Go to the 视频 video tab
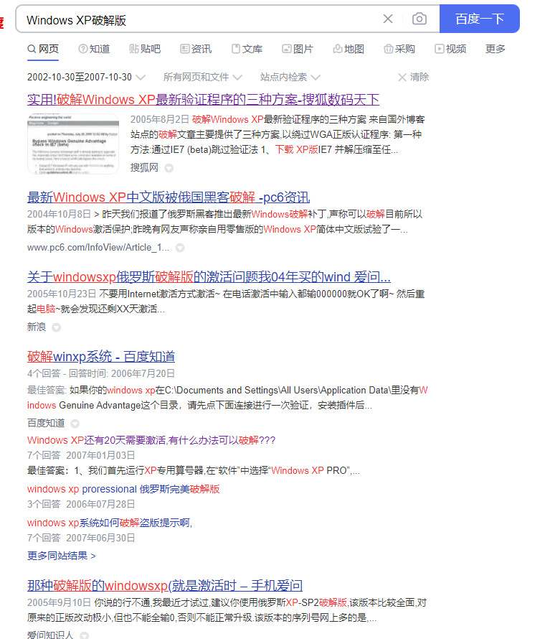Image resolution: width=545 pixels, height=639 pixels. coord(450,49)
